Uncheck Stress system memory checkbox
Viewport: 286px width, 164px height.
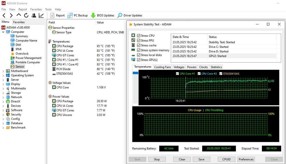pyautogui.click(x=139, y=50)
